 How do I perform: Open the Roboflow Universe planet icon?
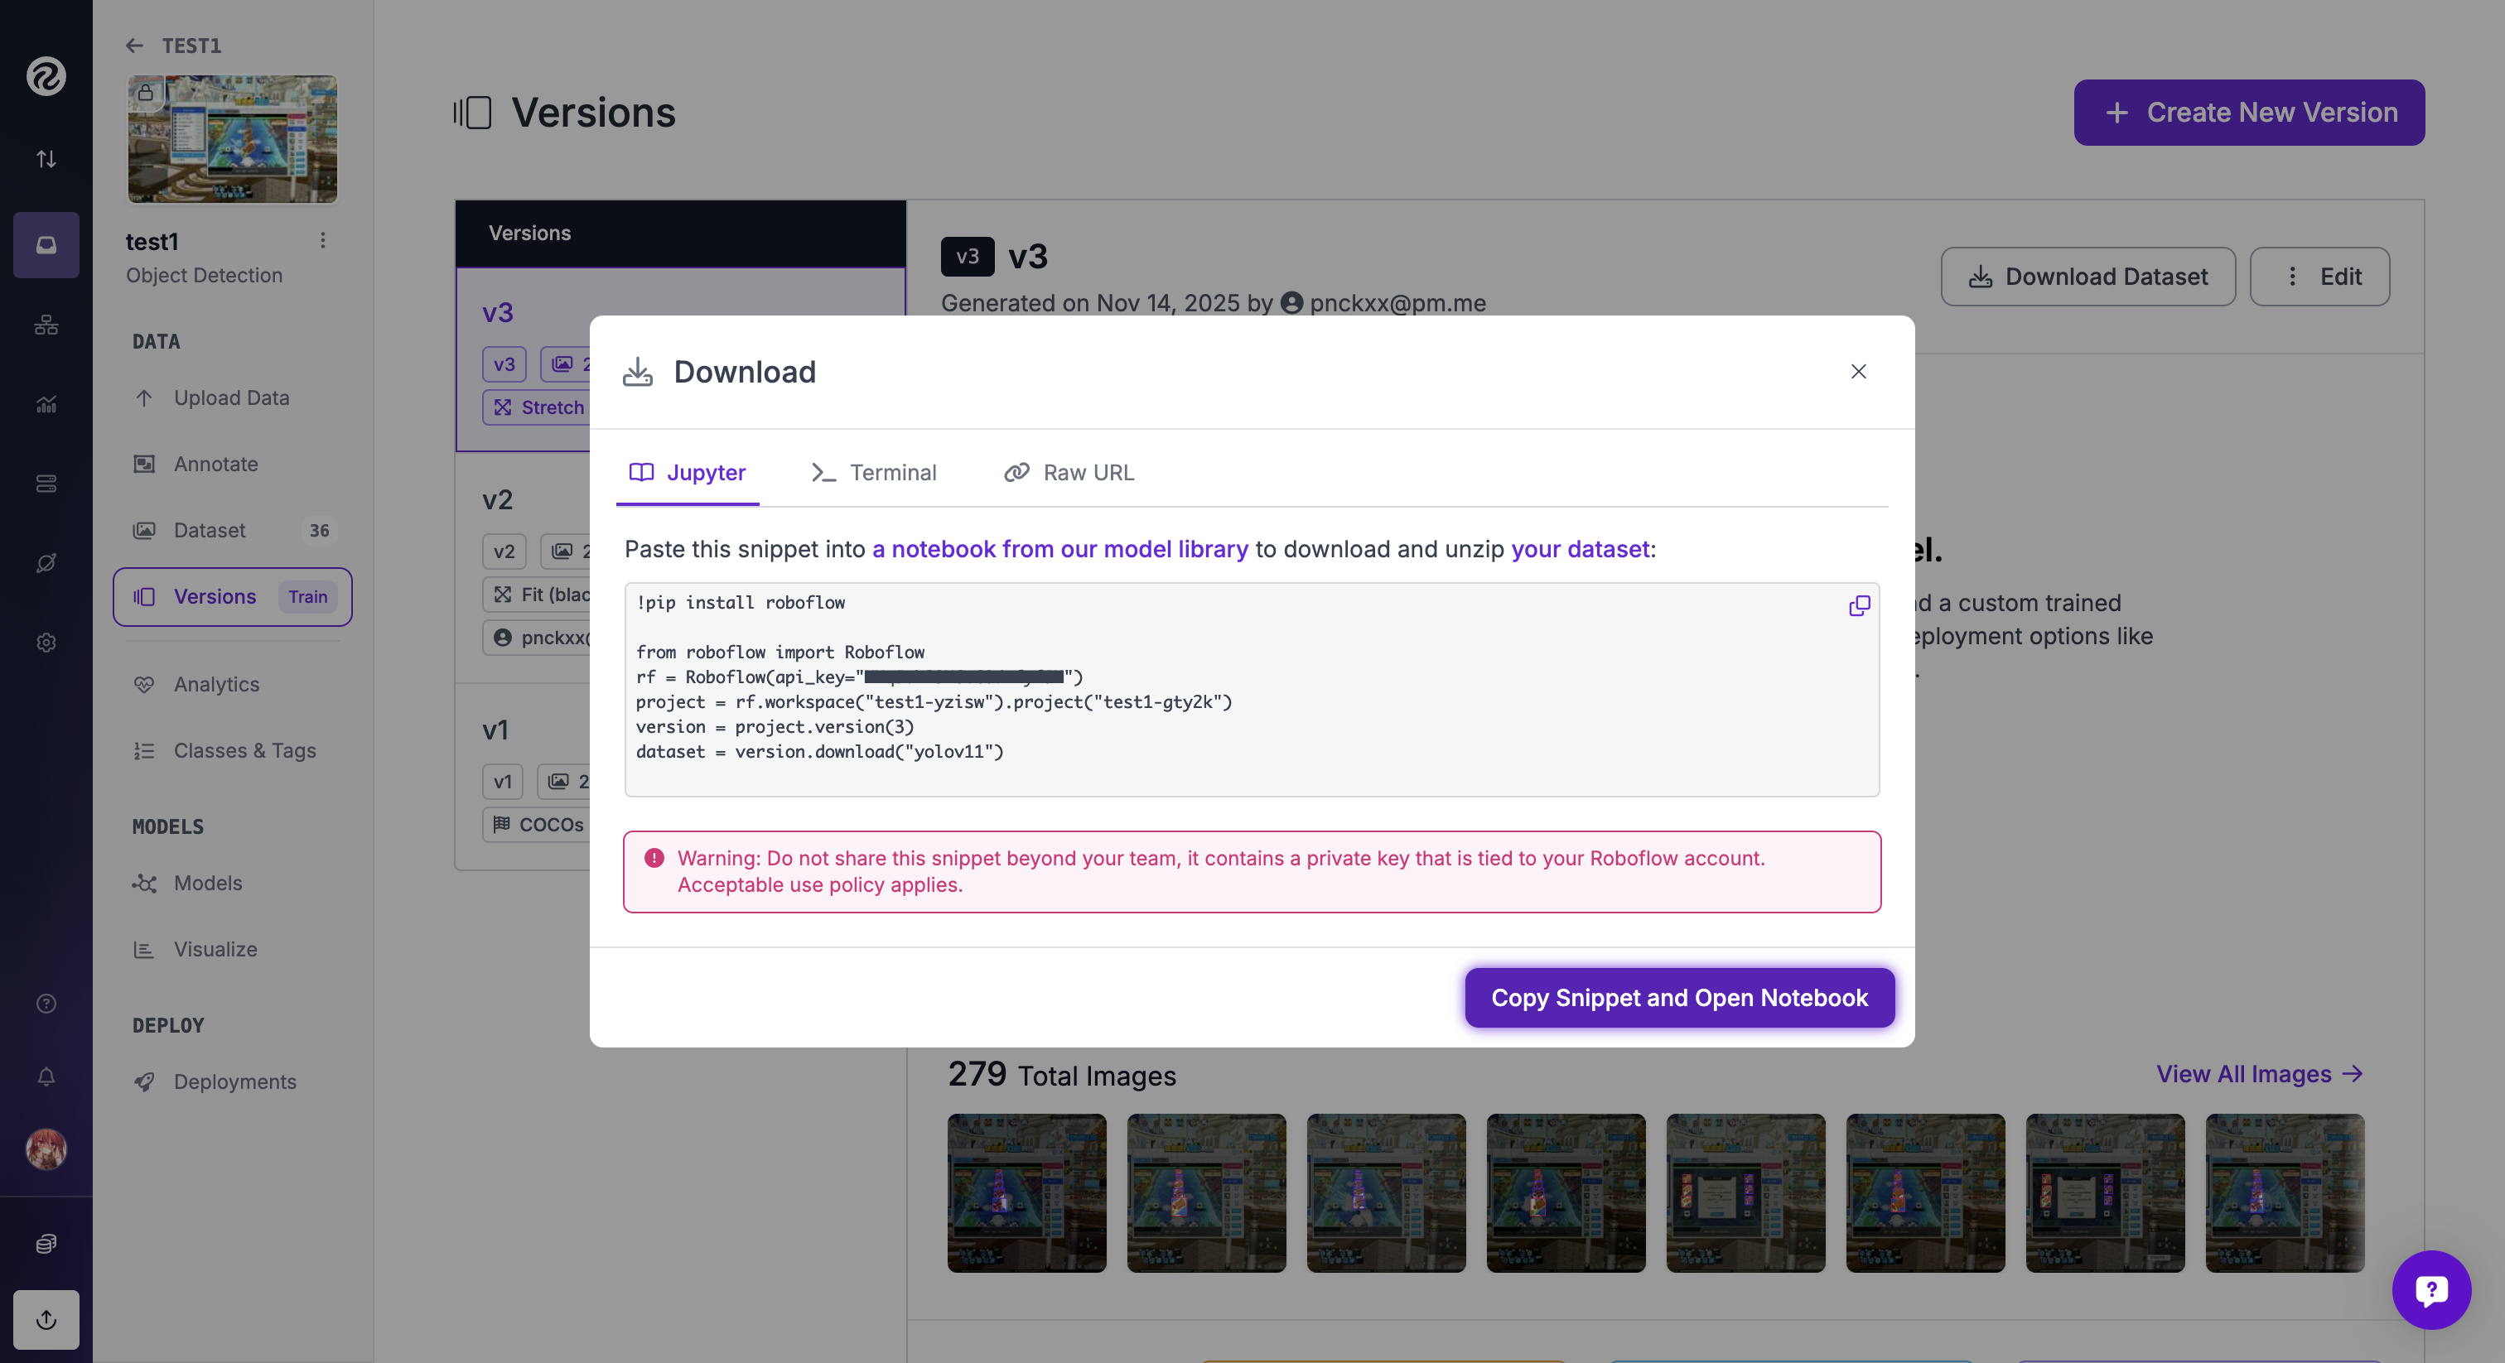click(x=46, y=562)
